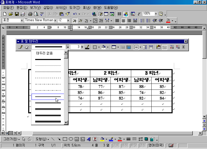The image size is (207, 149).
Task: Choose the Arrow drawing tool
Action: pos(59,139)
